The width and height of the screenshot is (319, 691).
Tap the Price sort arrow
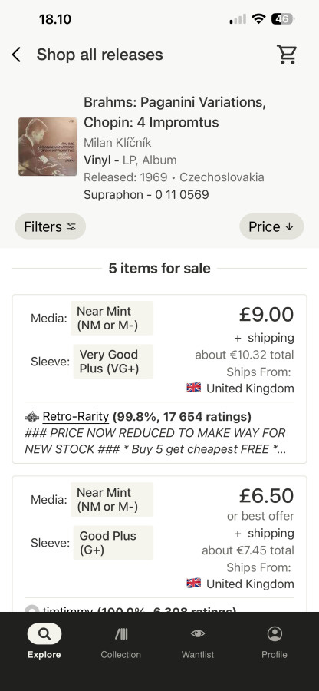pyautogui.click(x=289, y=226)
